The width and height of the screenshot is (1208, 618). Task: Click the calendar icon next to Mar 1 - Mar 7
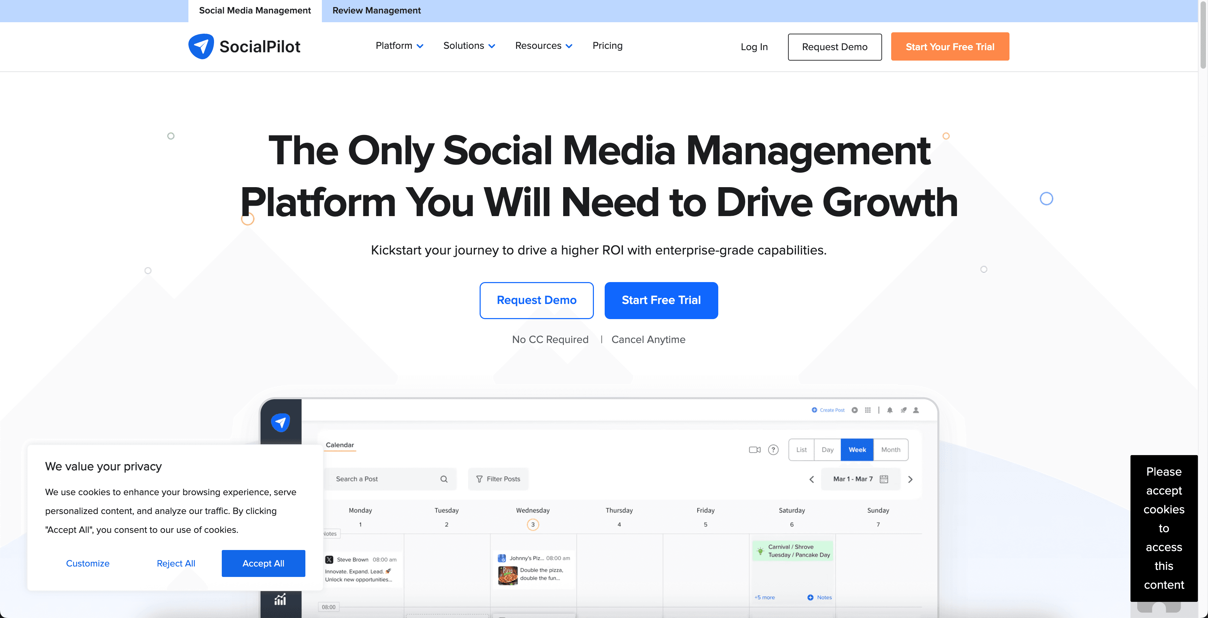(883, 479)
